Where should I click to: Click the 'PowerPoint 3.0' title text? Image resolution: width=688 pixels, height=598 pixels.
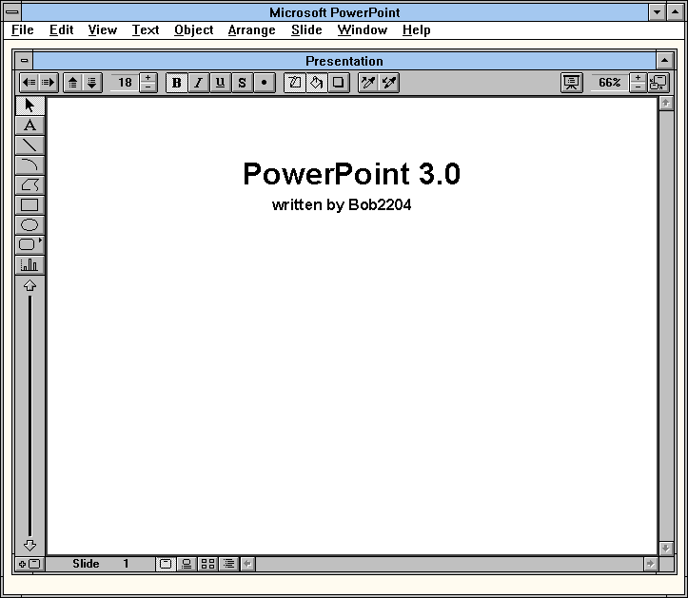[351, 174]
